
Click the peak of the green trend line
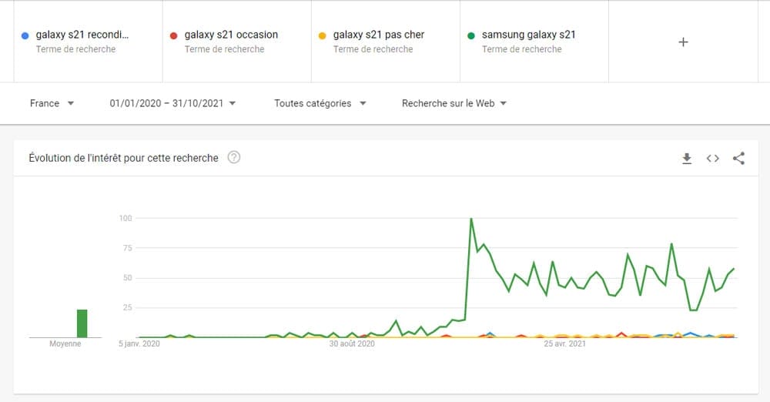(470, 219)
